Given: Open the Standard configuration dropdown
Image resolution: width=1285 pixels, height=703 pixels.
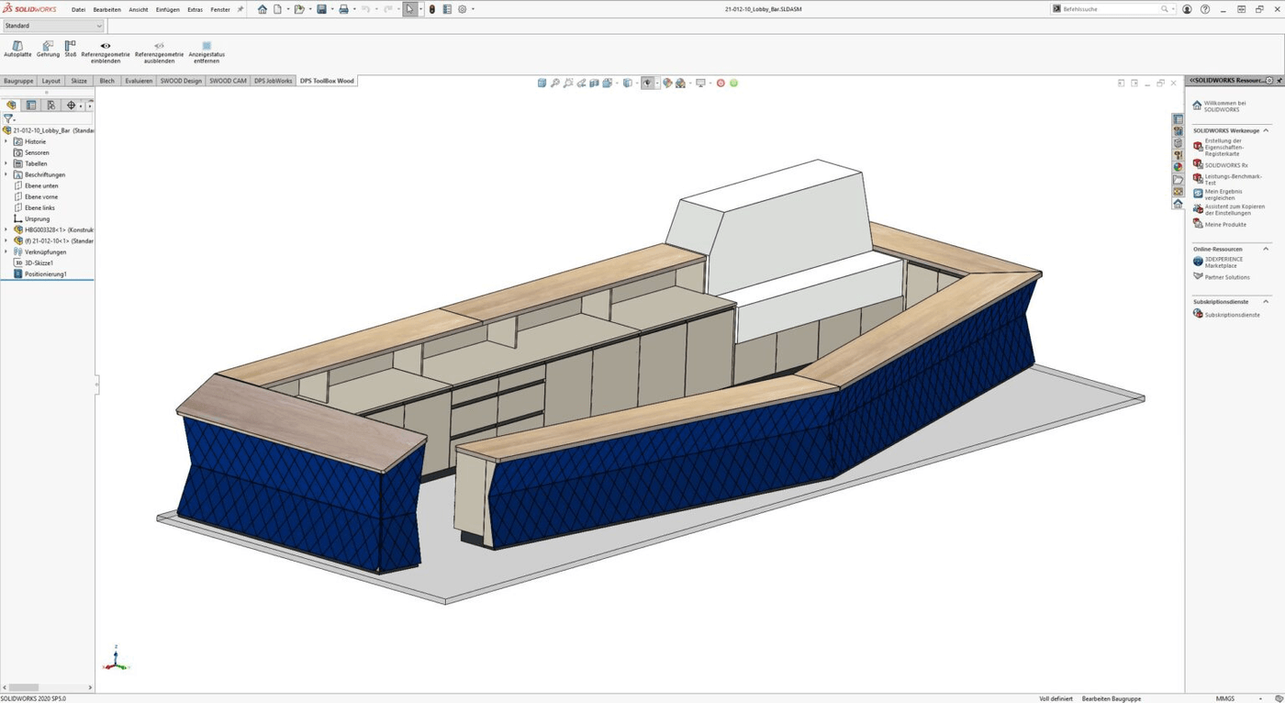Looking at the screenshot, I should [x=98, y=26].
